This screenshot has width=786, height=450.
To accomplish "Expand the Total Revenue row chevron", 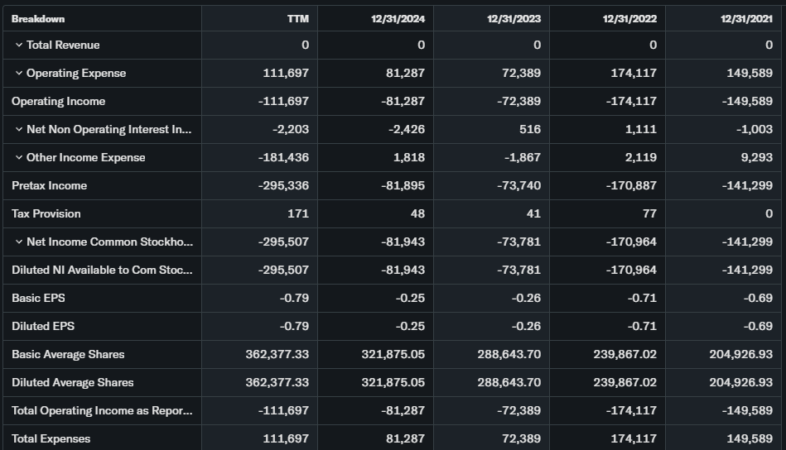I will (x=19, y=45).
